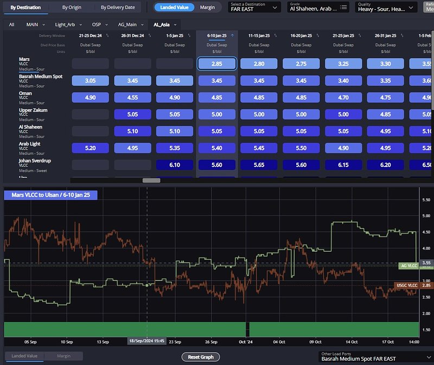Click the AG VLCC series label on chart

click(409, 266)
